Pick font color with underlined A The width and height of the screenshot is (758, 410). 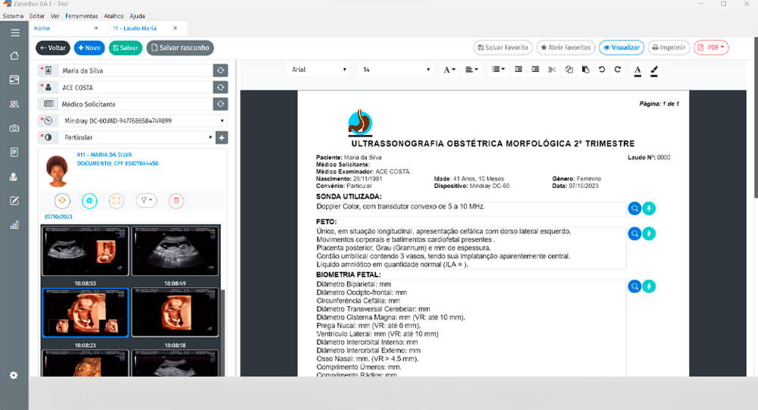637,70
